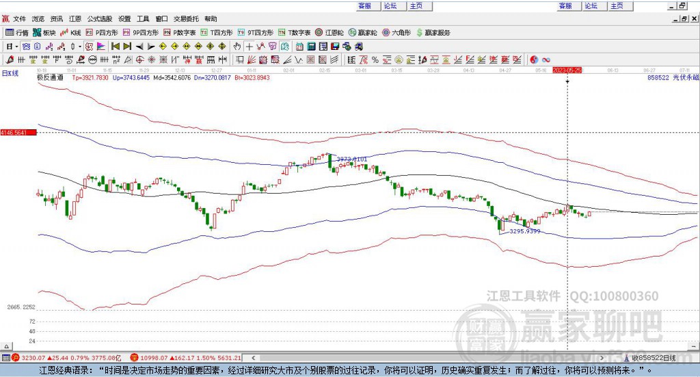
Task: Step chart right with black right arrow
Action: click(x=151, y=47)
